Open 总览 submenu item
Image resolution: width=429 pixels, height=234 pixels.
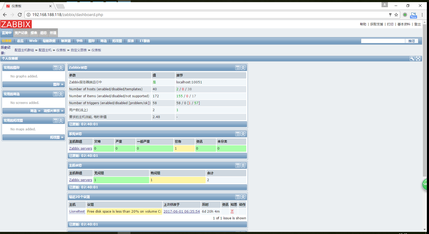[x=20, y=41]
